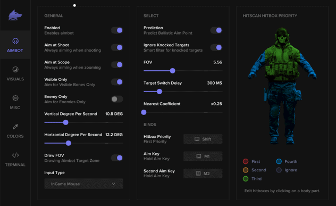Click the 10.8 DEG value
Viewport: 336px width, 206px height.
pyautogui.click(x=114, y=114)
